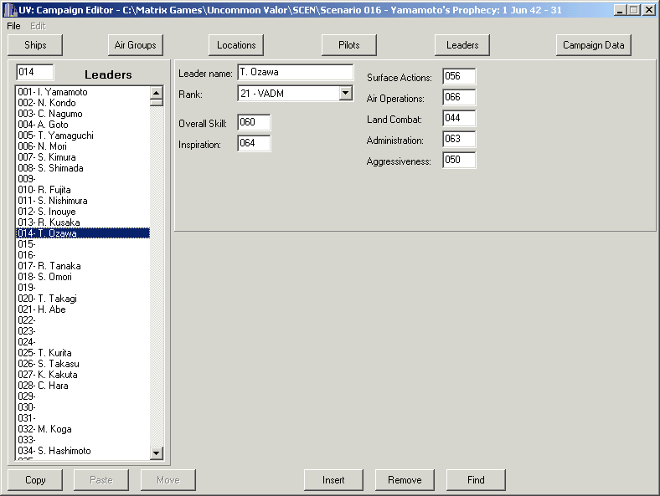Click the leader number field 014

pos(35,72)
